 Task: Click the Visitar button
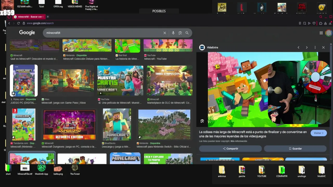tap(318, 133)
